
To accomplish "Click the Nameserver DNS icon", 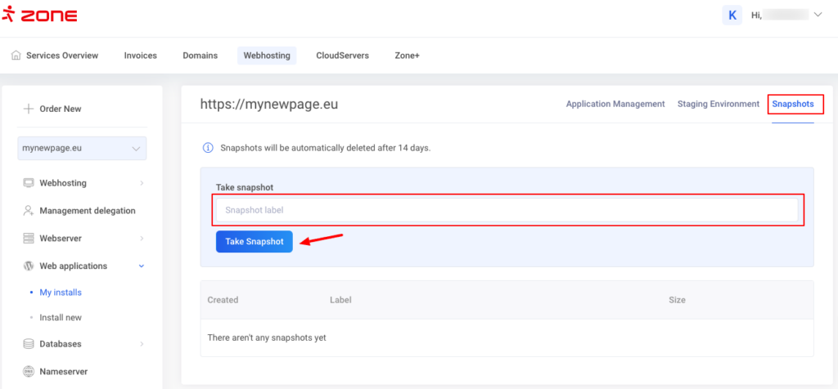I will (29, 372).
